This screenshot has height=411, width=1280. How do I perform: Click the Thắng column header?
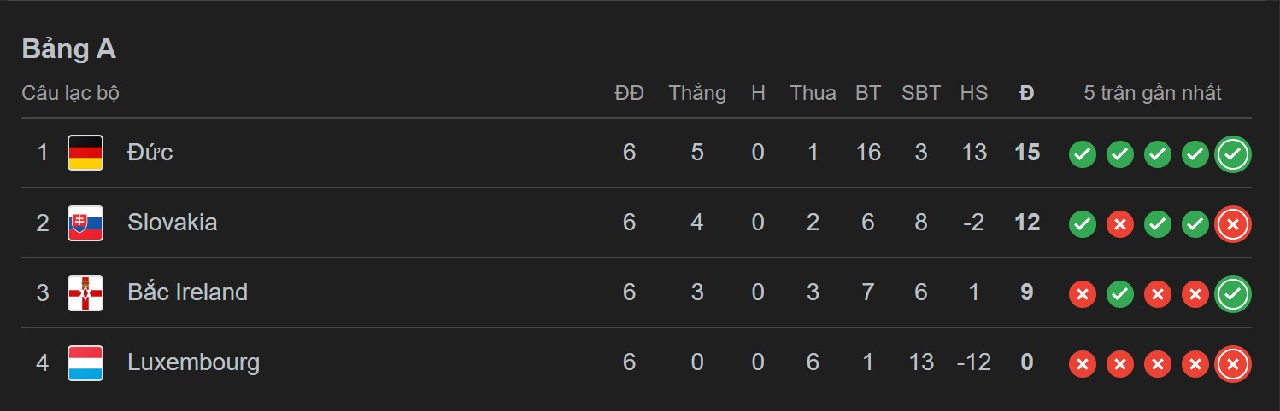coord(697,93)
